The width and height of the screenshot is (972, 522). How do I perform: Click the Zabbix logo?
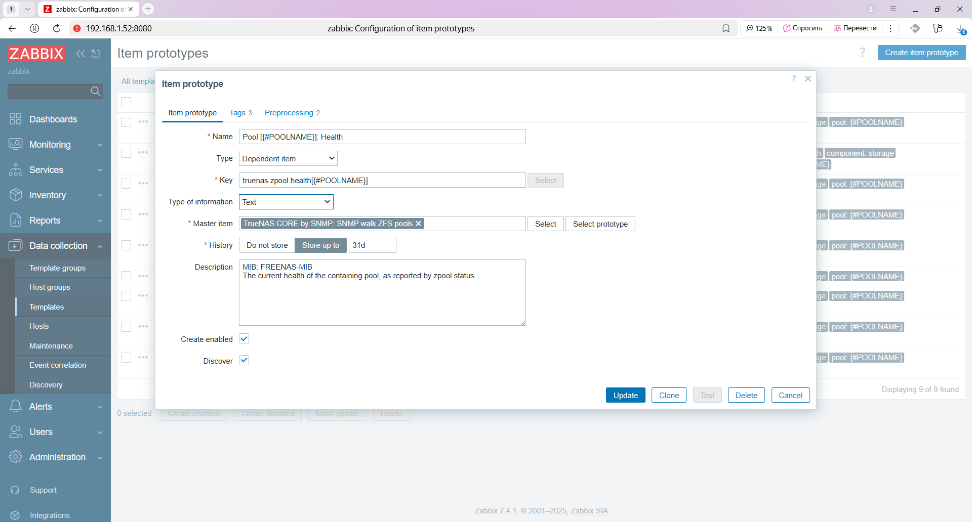point(36,54)
